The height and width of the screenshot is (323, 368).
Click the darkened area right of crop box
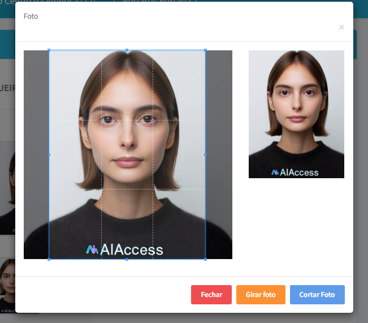[219, 154]
